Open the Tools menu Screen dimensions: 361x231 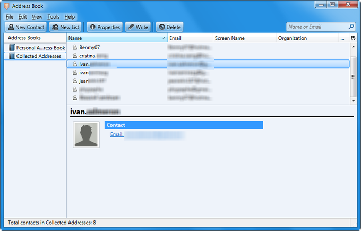[54, 17]
